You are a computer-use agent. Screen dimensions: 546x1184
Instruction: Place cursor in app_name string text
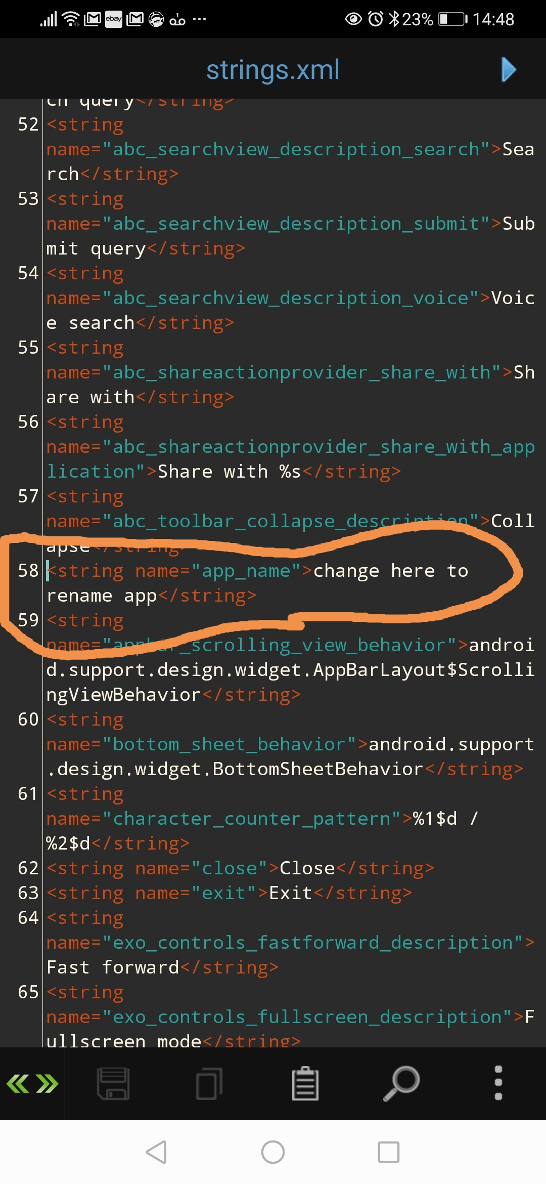[257, 583]
